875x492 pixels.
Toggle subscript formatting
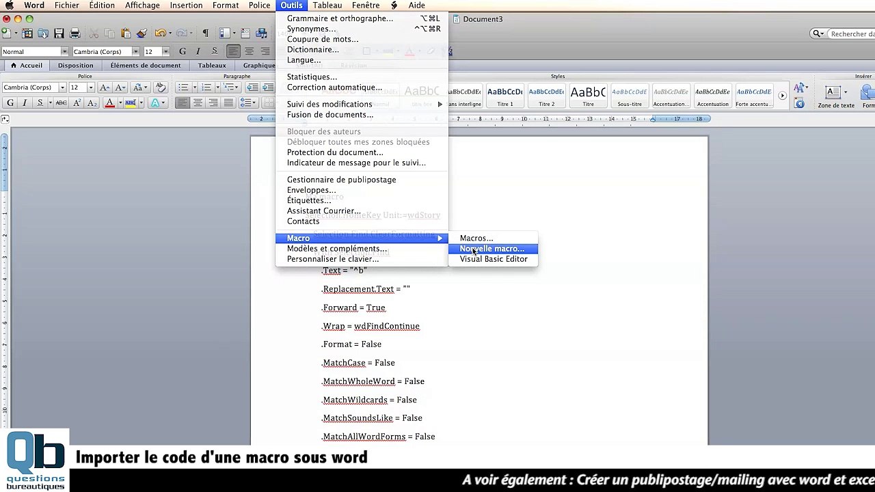92,103
